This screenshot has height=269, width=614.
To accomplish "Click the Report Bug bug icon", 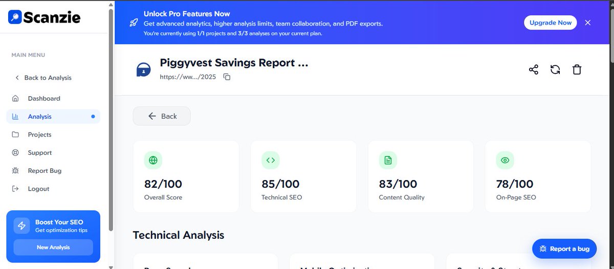I will 15,171.
